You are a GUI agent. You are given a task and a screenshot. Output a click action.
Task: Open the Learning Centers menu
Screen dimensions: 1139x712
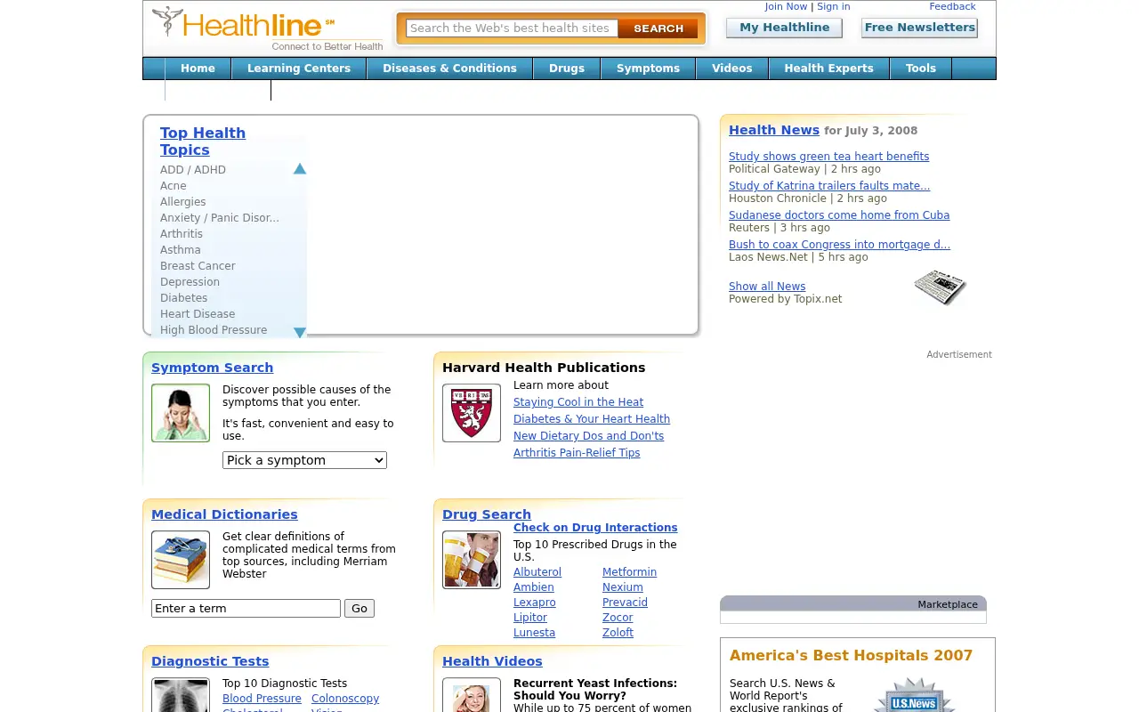[299, 69]
